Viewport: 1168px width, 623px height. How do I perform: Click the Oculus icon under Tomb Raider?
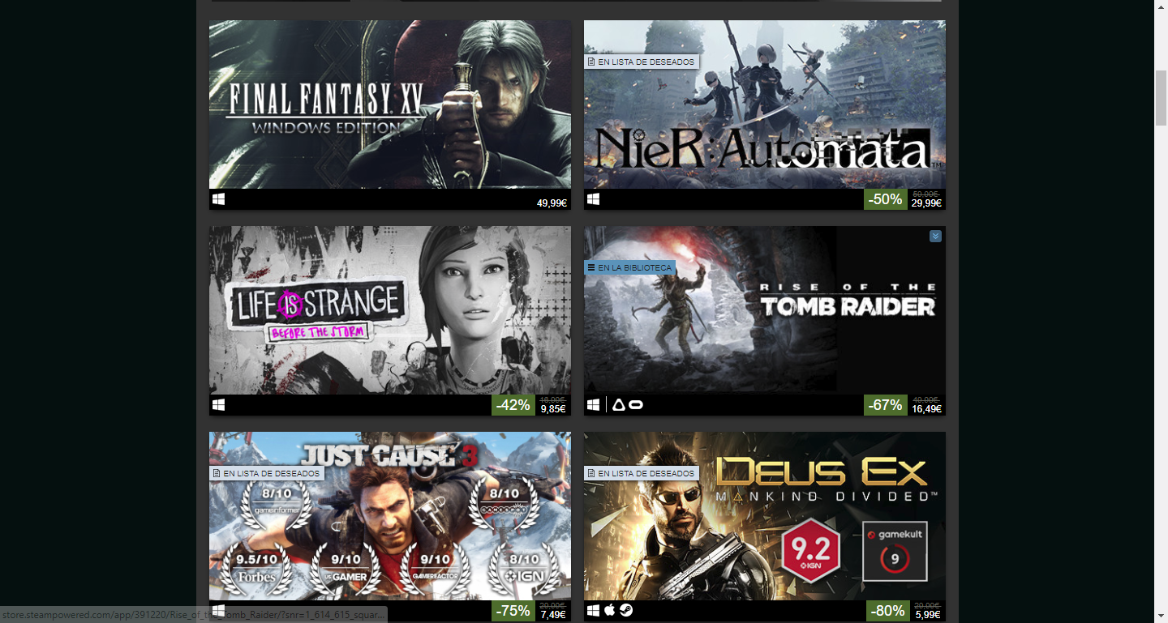coord(636,404)
